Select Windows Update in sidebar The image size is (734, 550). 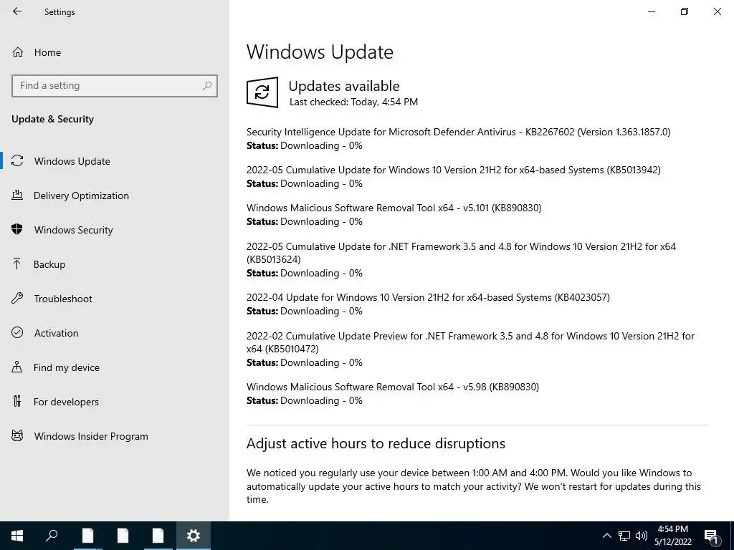[x=72, y=161]
